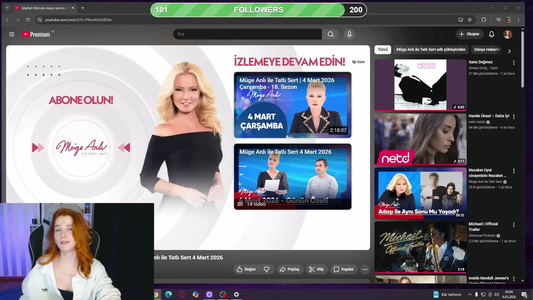
Task: Open Chrome tab search dropdown
Action: pyautogui.click(x=7, y=8)
